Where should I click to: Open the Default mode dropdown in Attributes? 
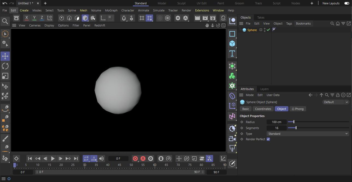(x=335, y=102)
